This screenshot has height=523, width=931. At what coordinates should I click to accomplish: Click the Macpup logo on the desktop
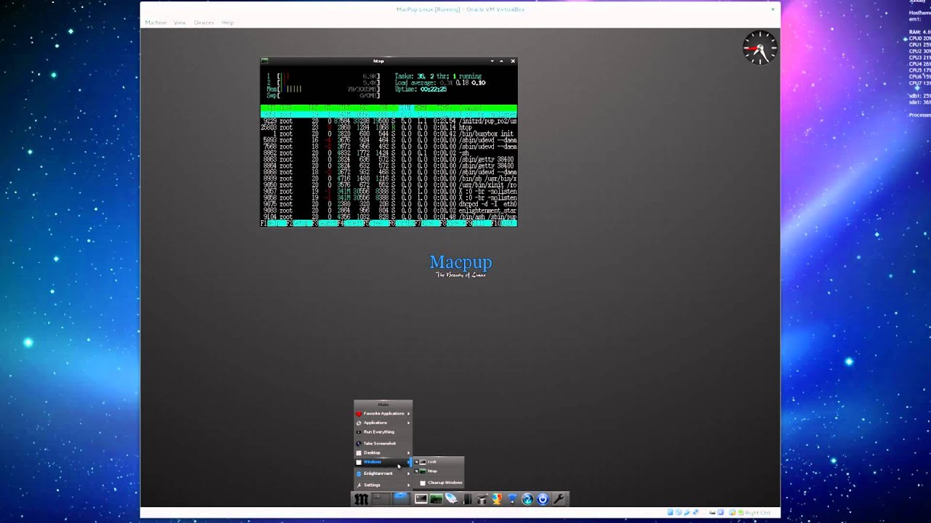pyautogui.click(x=460, y=265)
